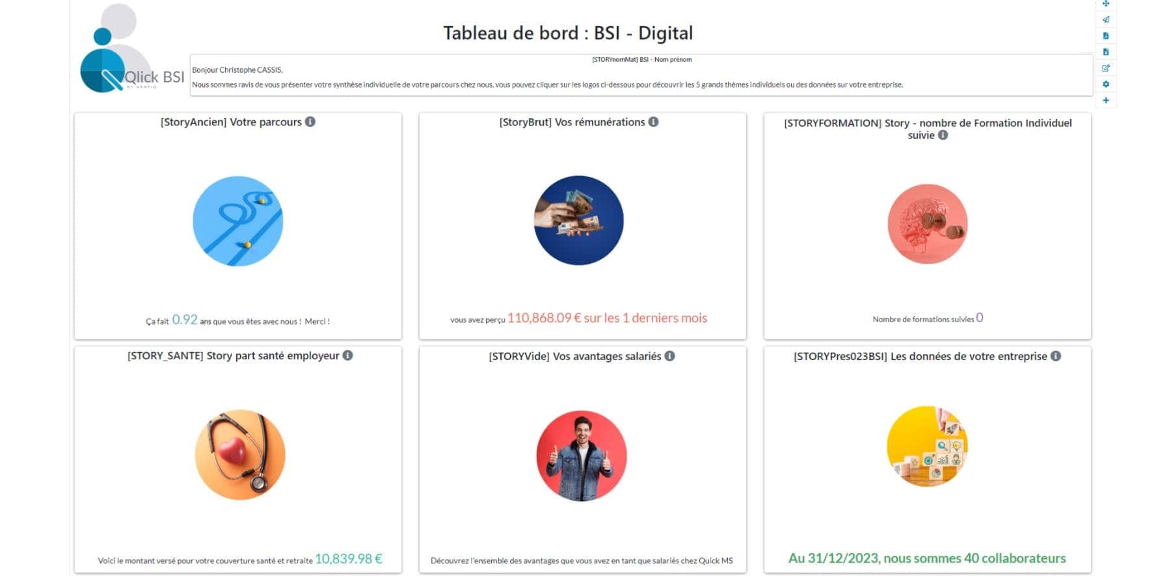Click info icon after Formation Individuel suivie
Viewport: 1171px width, 588px height.
(943, 135)
